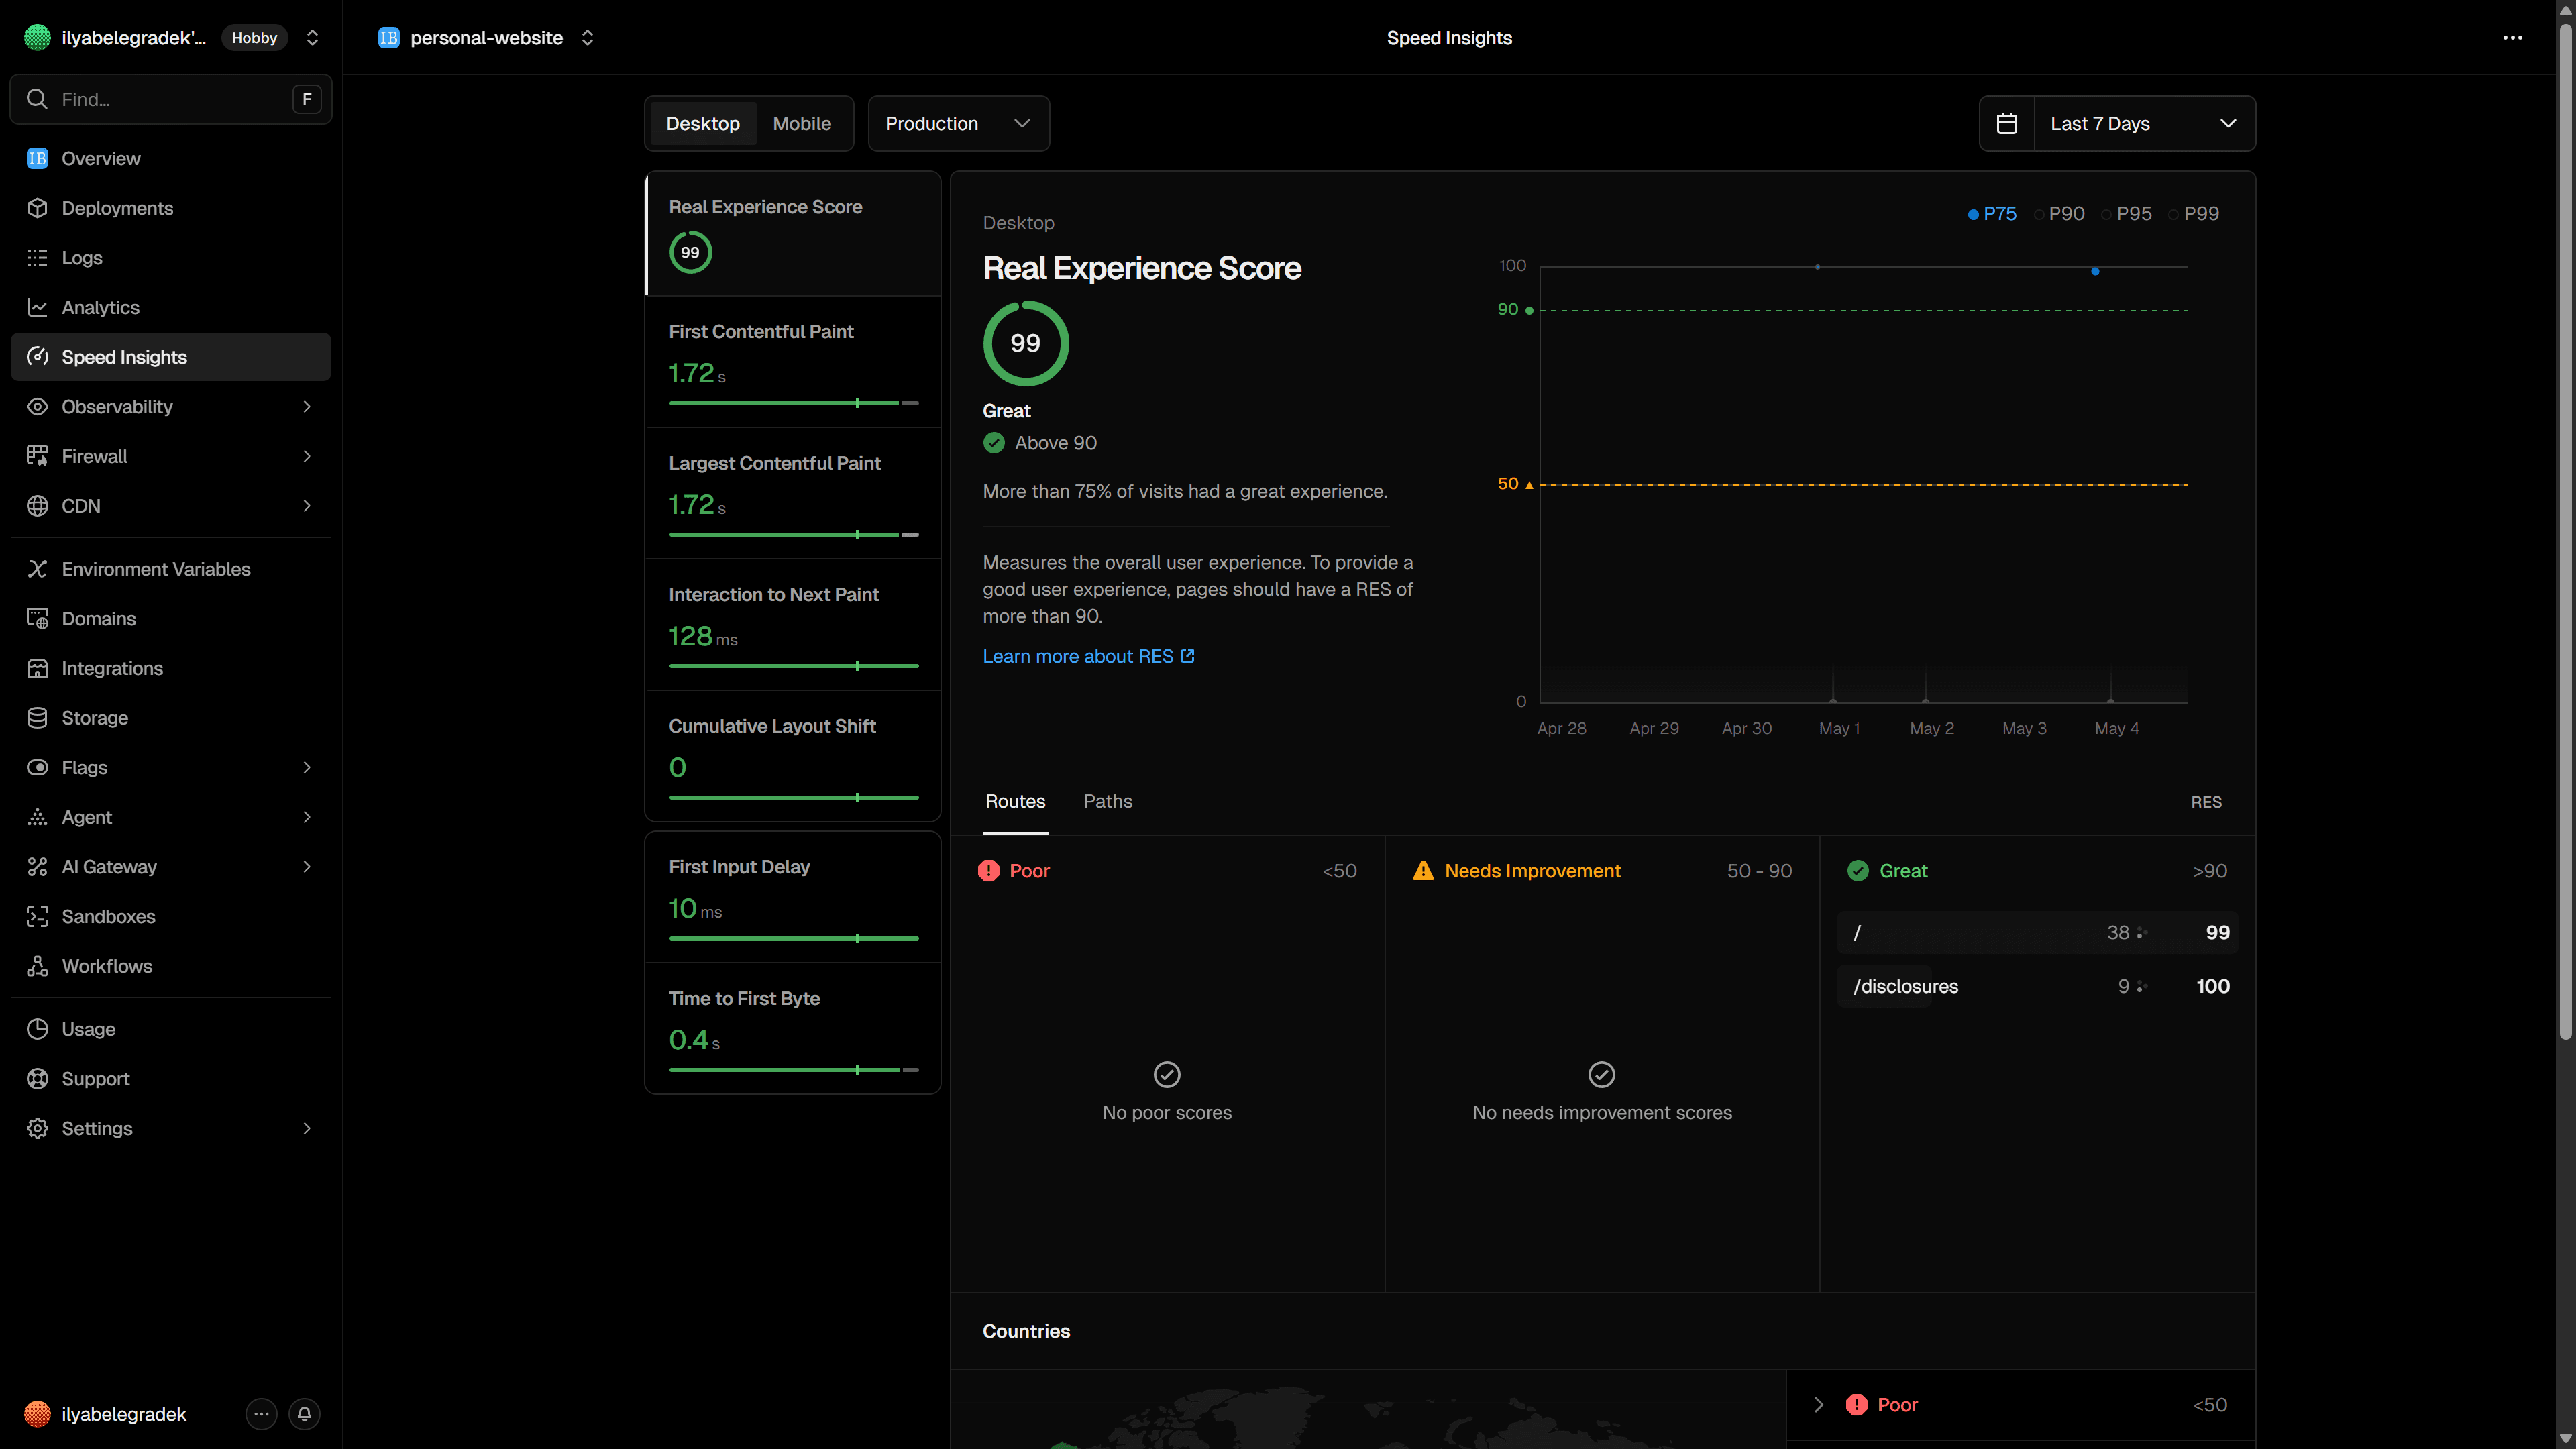The height and width of the screenshot is (1449, 2576).
Task: Click account options ellipsis near username
Action: click(x=261, y=1414)
